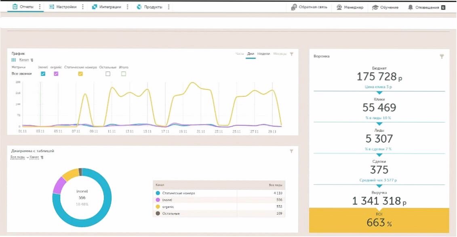457x237 pixels.
Task: Click the Менеджер person icon
Action: tap(339, 7)
